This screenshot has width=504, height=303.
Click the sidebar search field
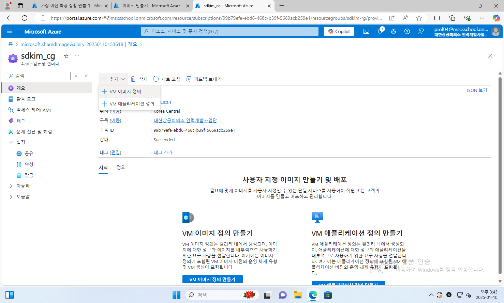[x=39, y=76]
